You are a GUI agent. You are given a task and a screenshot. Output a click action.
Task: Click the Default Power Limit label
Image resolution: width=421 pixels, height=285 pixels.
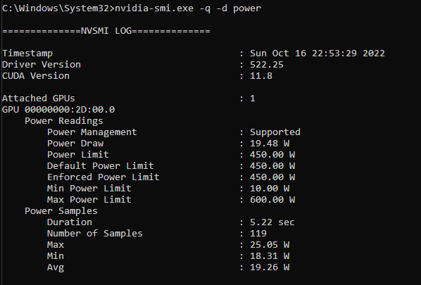[101, 166]
